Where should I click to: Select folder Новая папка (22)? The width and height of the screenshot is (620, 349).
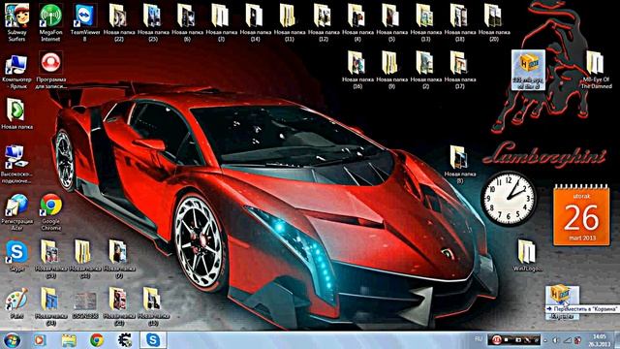click(x=119, y=23)
